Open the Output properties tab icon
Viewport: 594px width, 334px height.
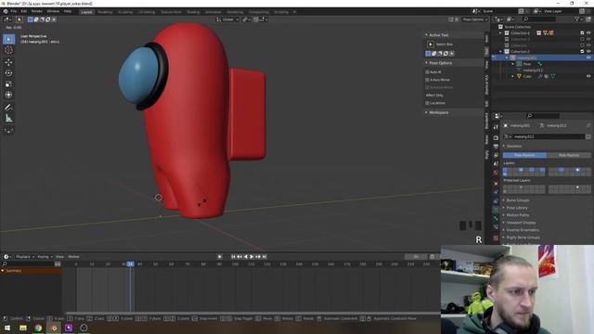click(x=496, y=147)
